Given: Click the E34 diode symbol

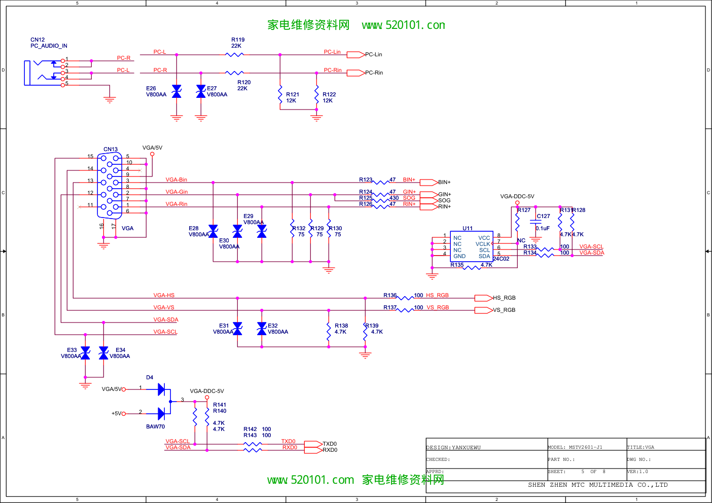Looking at the screenshot, I should point(103,353).
